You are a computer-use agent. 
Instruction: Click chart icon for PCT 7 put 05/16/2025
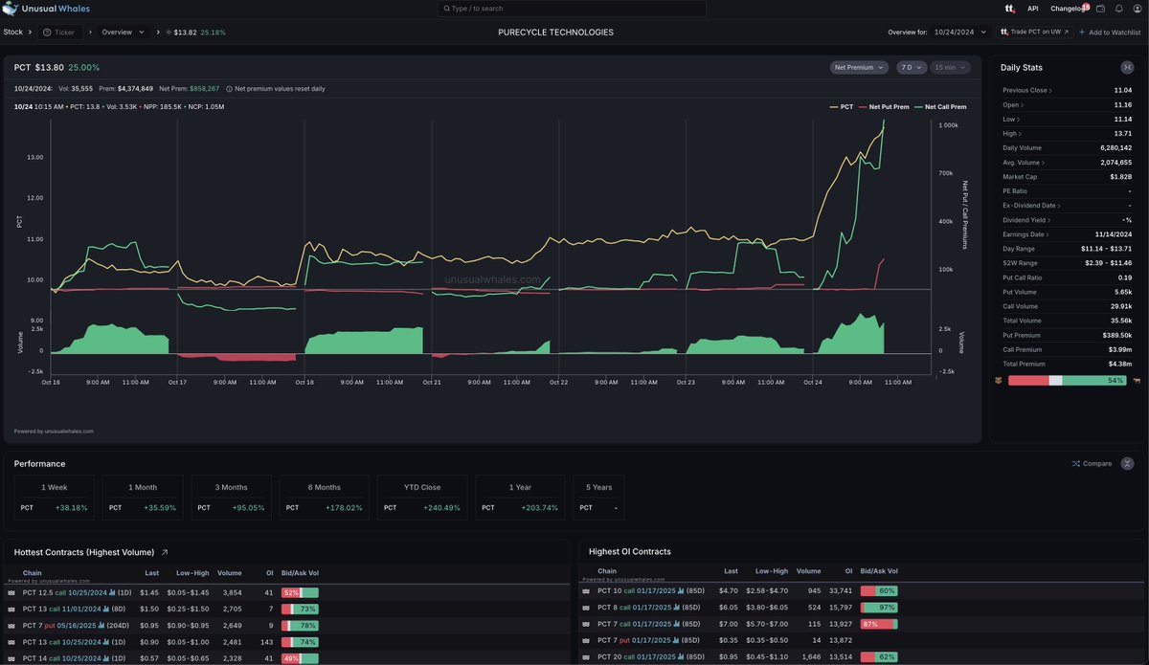click(101, 625)
